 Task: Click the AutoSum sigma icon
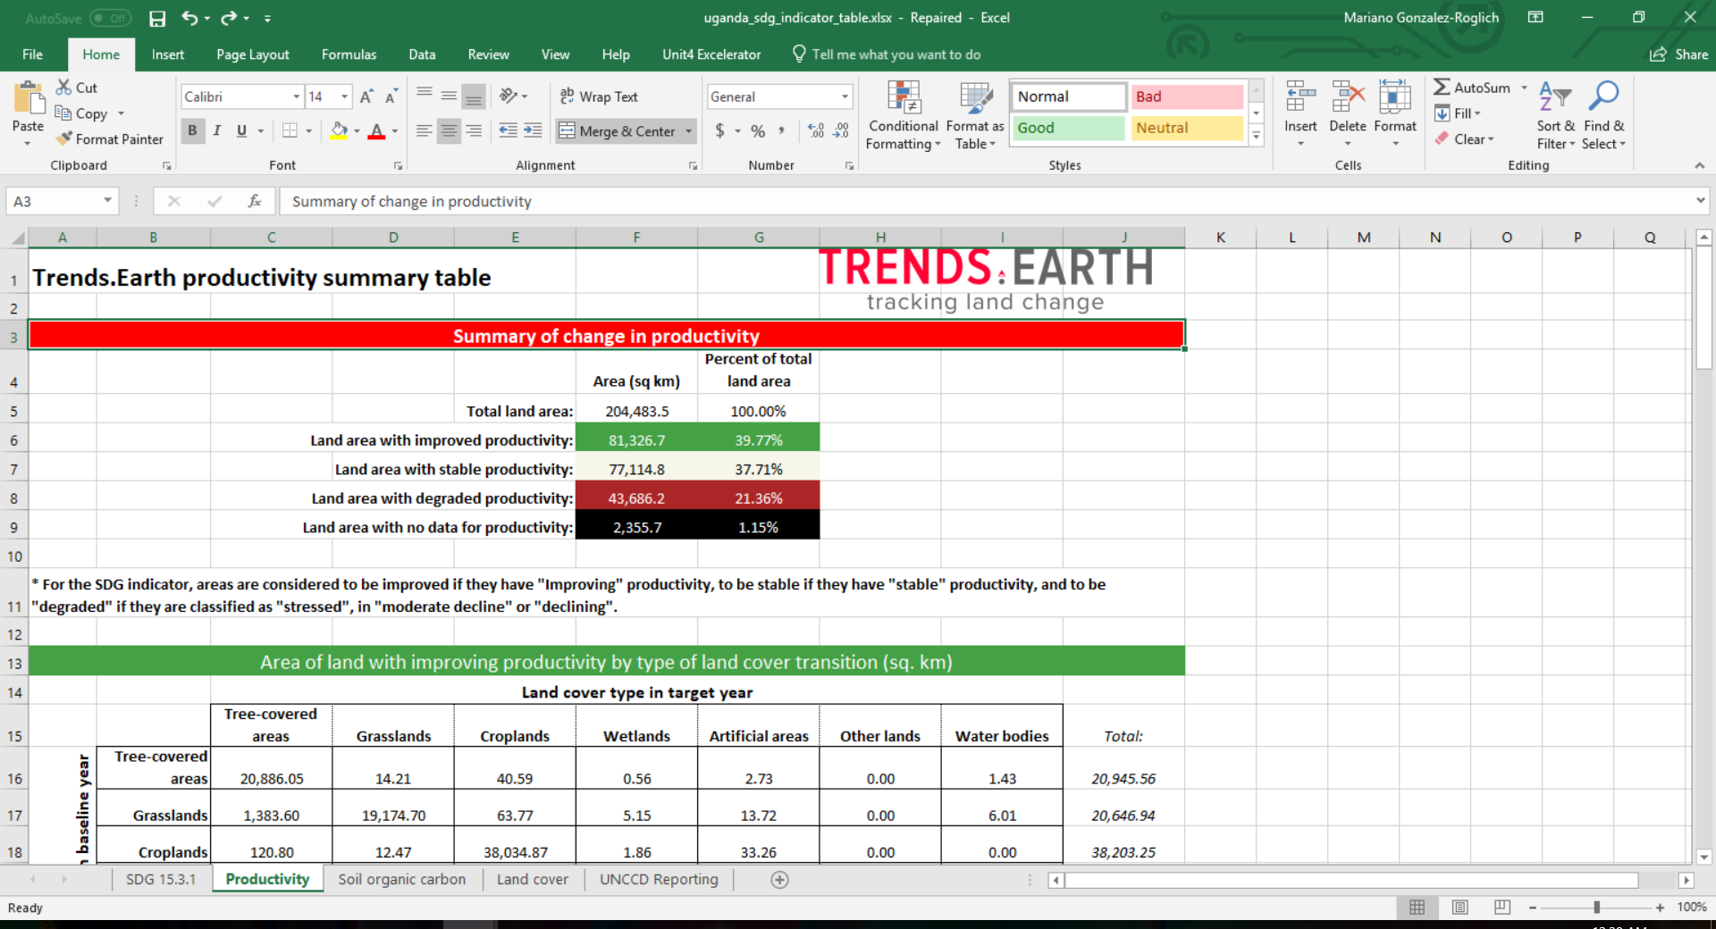pos(1442,88)
